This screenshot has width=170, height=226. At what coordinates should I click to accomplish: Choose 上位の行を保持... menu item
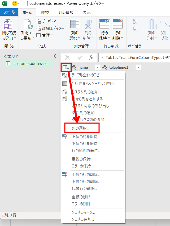click(x=93, y=137)
